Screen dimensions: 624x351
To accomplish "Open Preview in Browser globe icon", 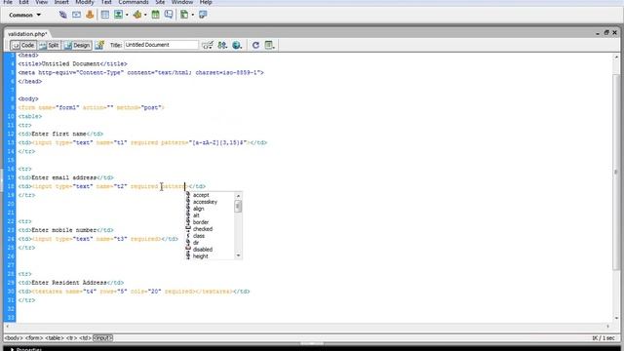I will [237, 45].
